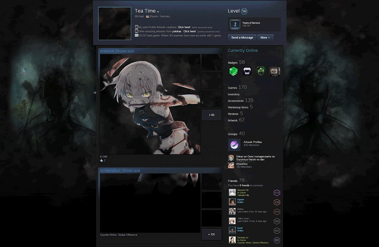Click the level 69 circle badge
This screenshot has height=247, width=379.
pos(277,240)
